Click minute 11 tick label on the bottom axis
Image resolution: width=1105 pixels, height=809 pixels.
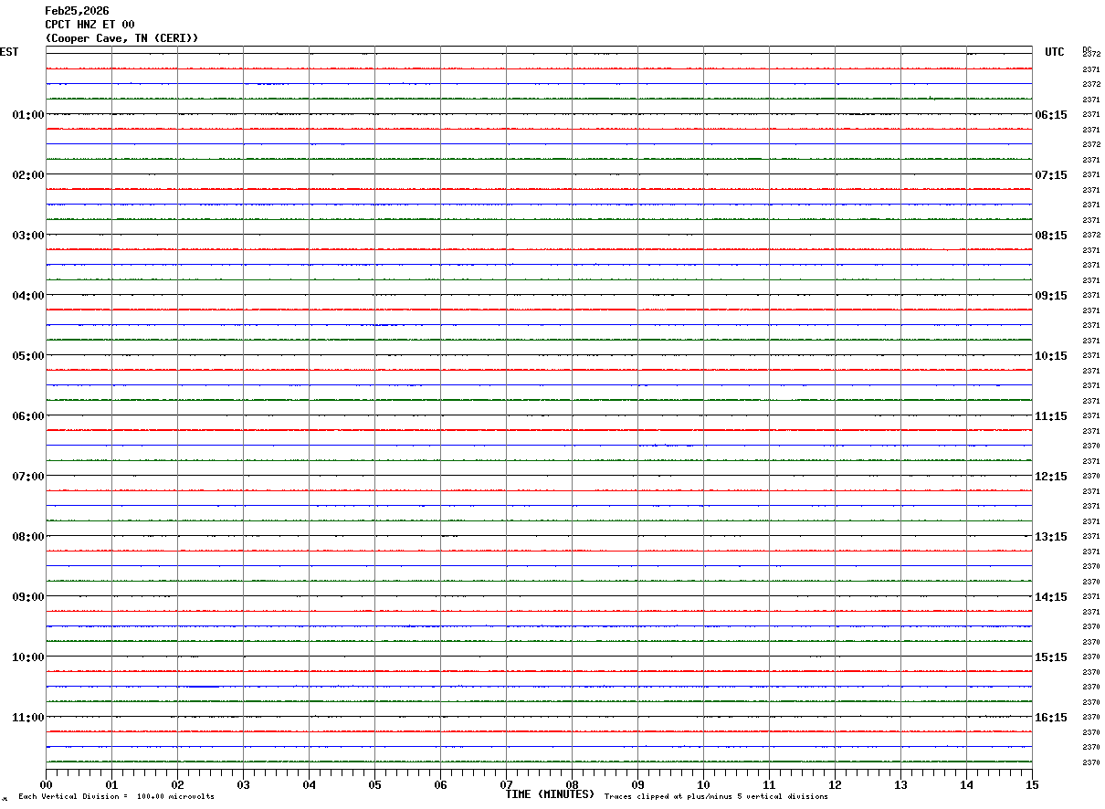769,784
